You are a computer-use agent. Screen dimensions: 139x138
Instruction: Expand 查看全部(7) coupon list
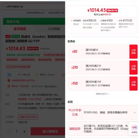(103, 94)
